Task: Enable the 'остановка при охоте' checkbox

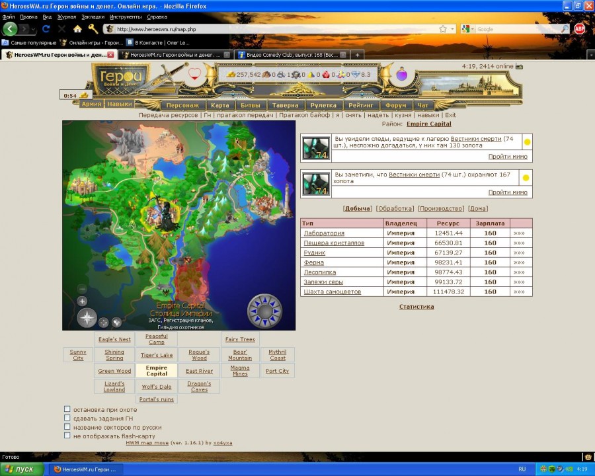Action: click(x=67, y=409)
